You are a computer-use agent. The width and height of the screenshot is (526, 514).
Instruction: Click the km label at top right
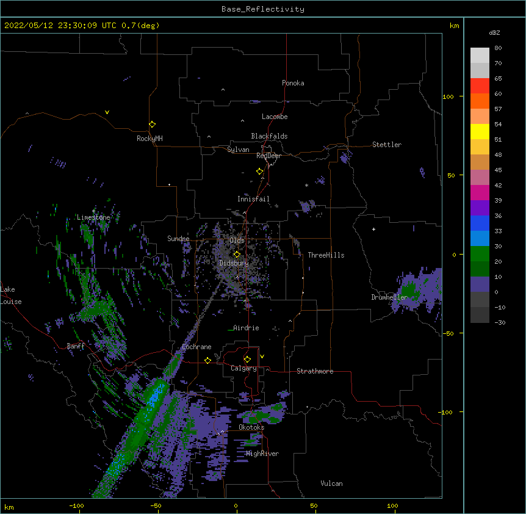[454, 26]
